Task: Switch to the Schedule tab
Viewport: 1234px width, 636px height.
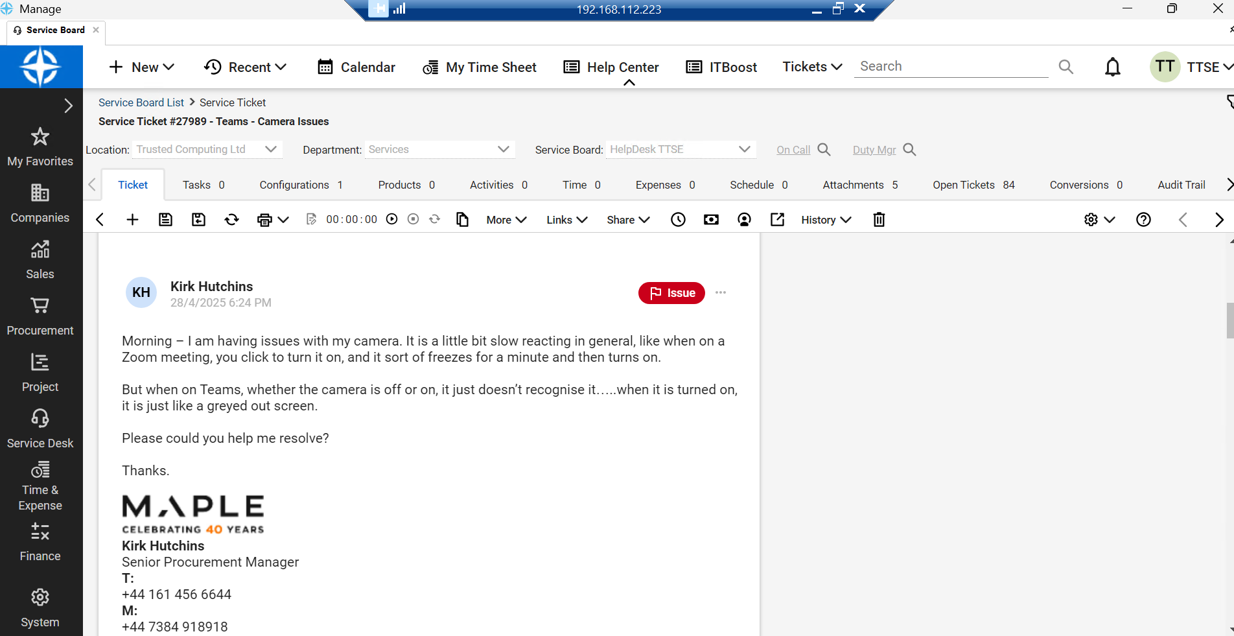Action: point(759,185)
